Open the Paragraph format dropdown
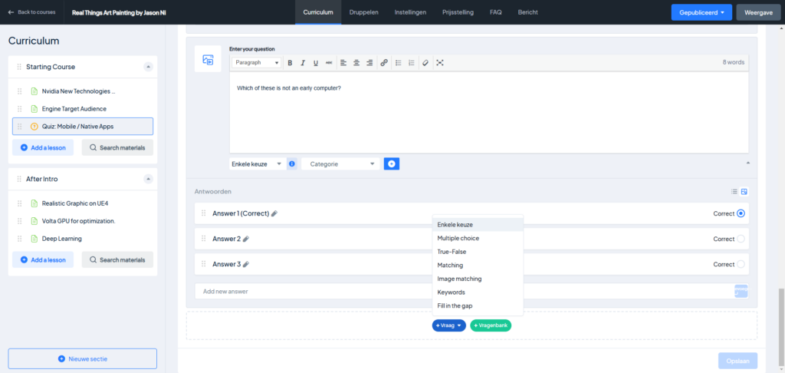 pos(257,63)
